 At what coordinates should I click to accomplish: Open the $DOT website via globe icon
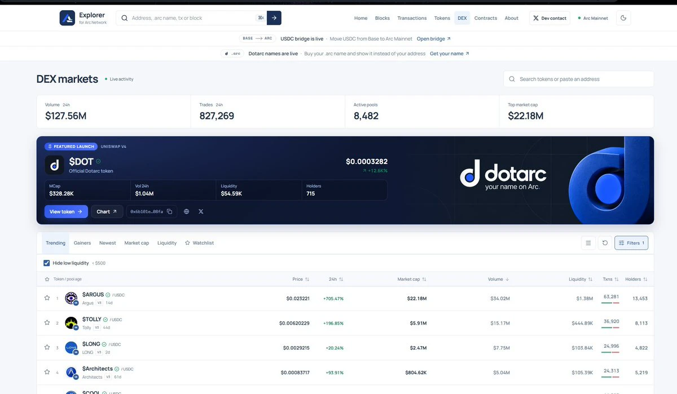coord(187,211)
